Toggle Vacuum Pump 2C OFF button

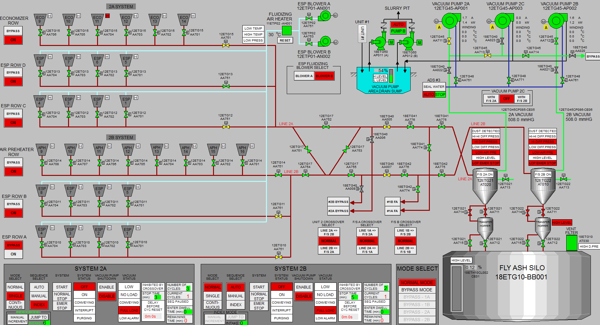click(506, 99)
